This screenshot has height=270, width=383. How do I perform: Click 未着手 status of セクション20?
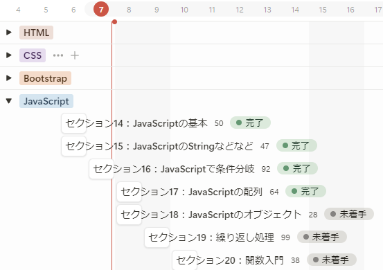click(332, 260)
